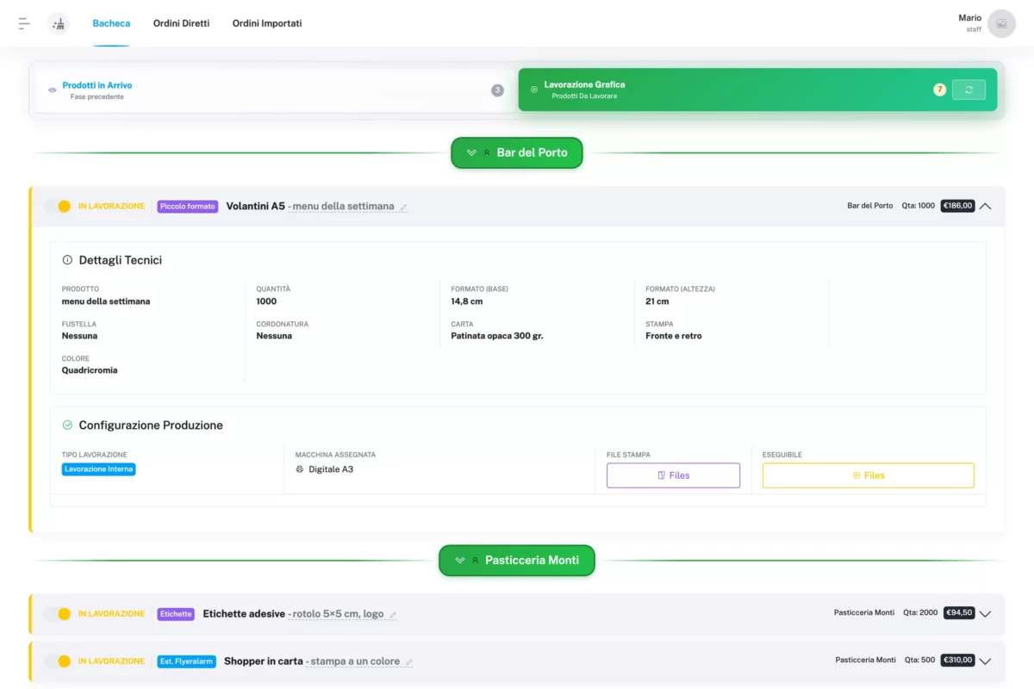
Task: Click the Dettagli Tecnici info icon
Action: (67, 260)
